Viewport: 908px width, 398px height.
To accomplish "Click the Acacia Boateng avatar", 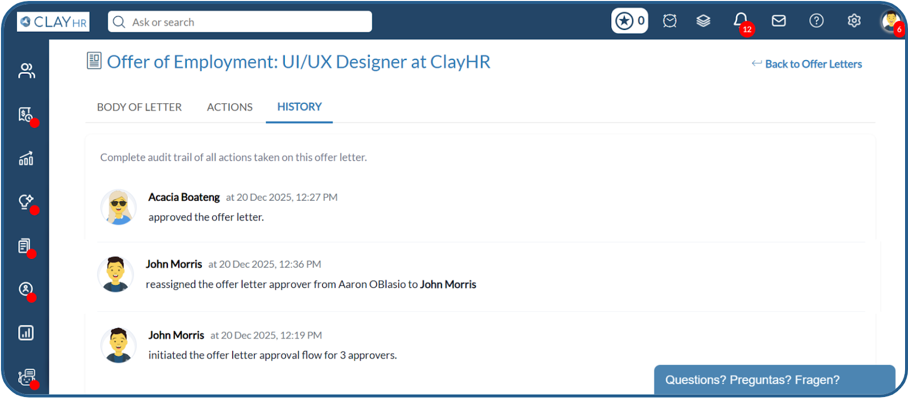I will click(x=119, y=207).
